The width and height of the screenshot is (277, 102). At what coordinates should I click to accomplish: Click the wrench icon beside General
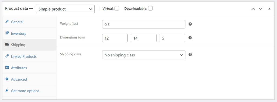[x=7, y=21]
